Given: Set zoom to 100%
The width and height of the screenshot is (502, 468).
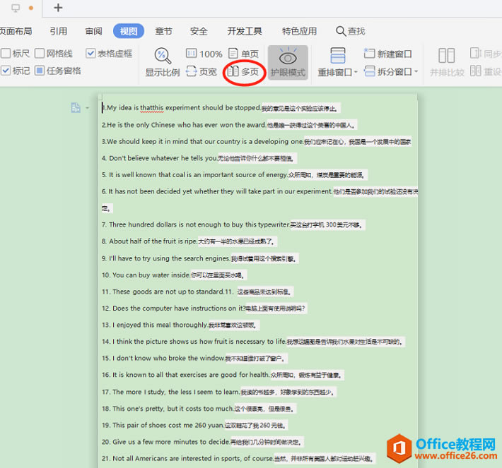Looking at the screenshot, I should pyautogui.click(x=204, y=54).
